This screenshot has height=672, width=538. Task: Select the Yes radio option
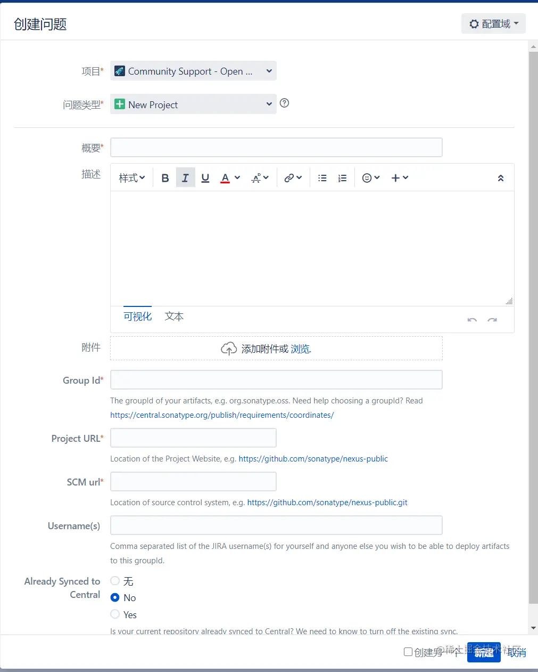coord(115,614)
